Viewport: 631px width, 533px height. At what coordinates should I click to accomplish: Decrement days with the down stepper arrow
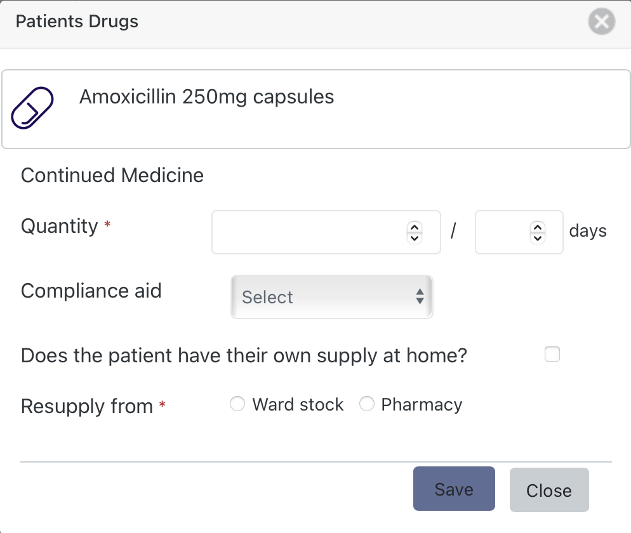pyautogui.click(x=536, y=237)
